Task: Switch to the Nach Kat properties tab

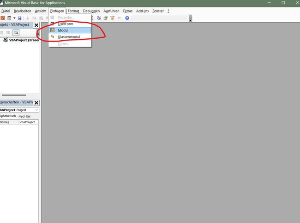Action: [24, 116]
